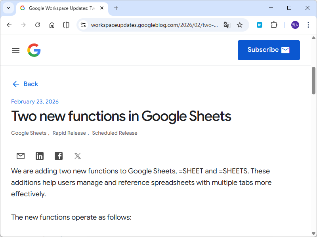Open the Extensions puzzle icon
The image size is (317, 237).
(x=274, y=25)
